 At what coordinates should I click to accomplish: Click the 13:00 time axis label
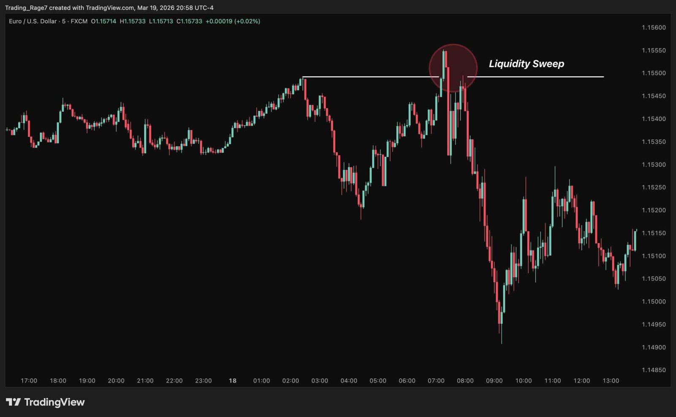pyautogui.click(x=611, y=381)
